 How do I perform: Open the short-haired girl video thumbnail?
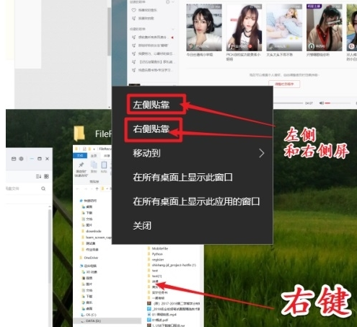coord(204,27)
